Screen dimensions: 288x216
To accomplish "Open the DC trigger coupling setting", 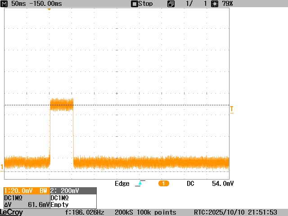I will pos(191,184).
